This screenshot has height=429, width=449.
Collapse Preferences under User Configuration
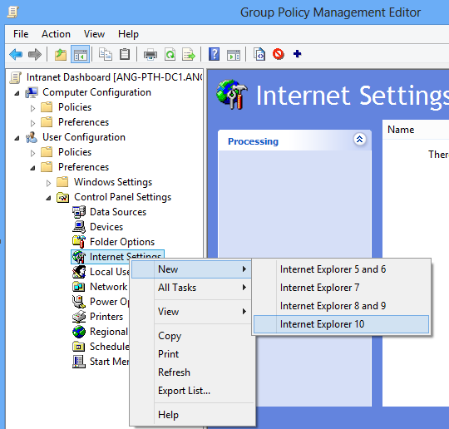point(33,168)
